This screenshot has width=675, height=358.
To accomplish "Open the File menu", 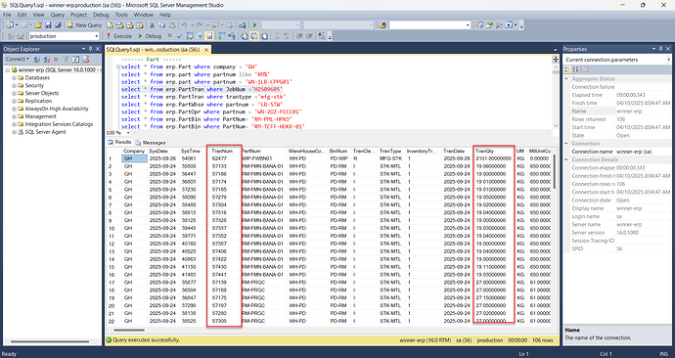I will click(x=7, y=15).
